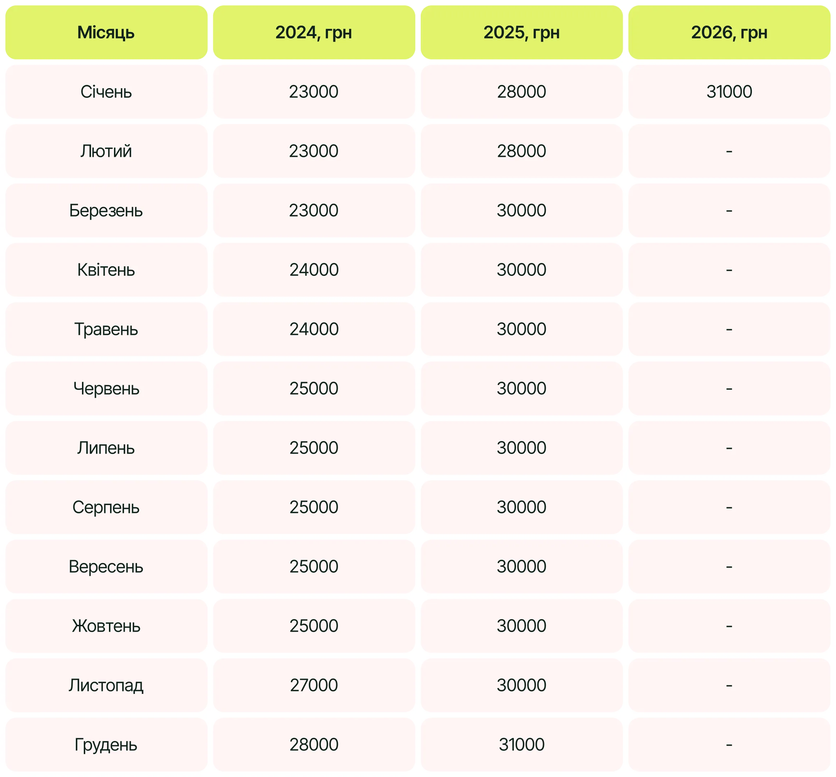Screen dimensions: 836x777
Task: Click the Вересень month cell
Action: 106,566
